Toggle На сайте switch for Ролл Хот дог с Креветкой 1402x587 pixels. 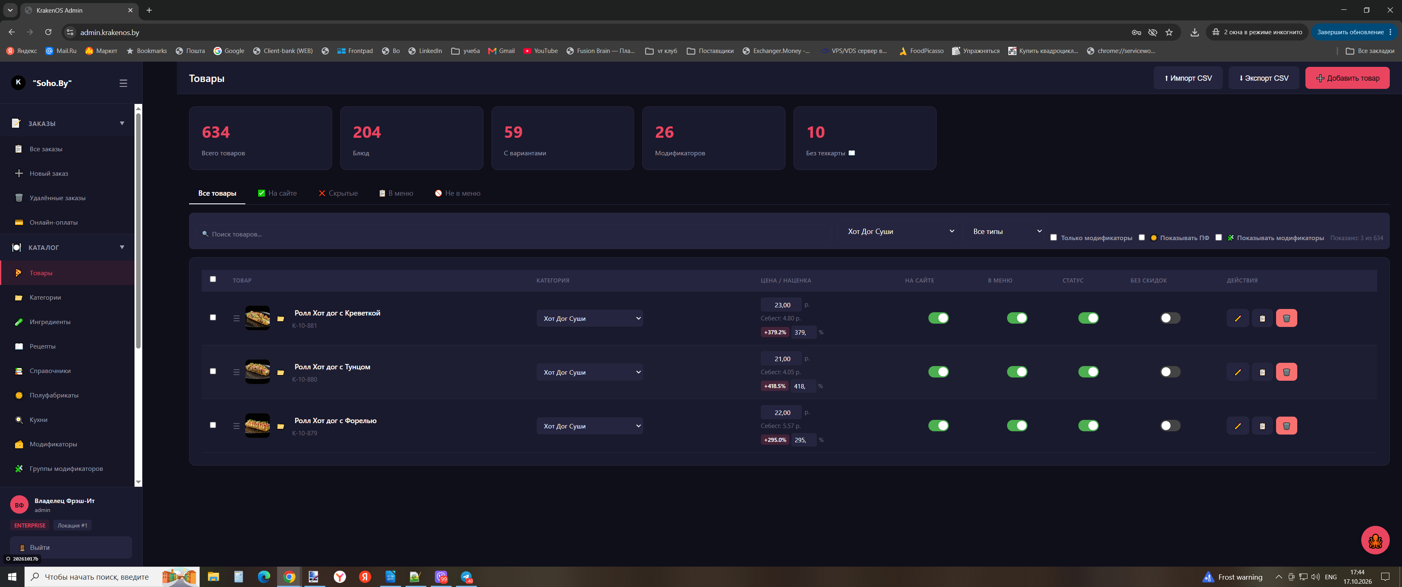pyautogui.click(x=938, y=318)
